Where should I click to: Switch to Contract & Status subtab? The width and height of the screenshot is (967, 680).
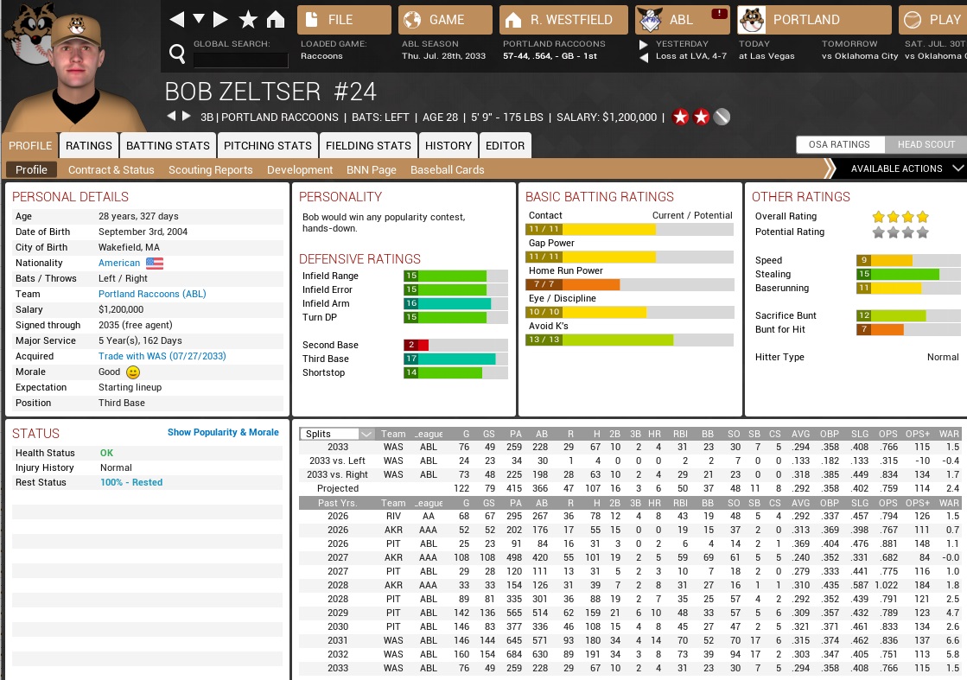[x=111, y=169]
